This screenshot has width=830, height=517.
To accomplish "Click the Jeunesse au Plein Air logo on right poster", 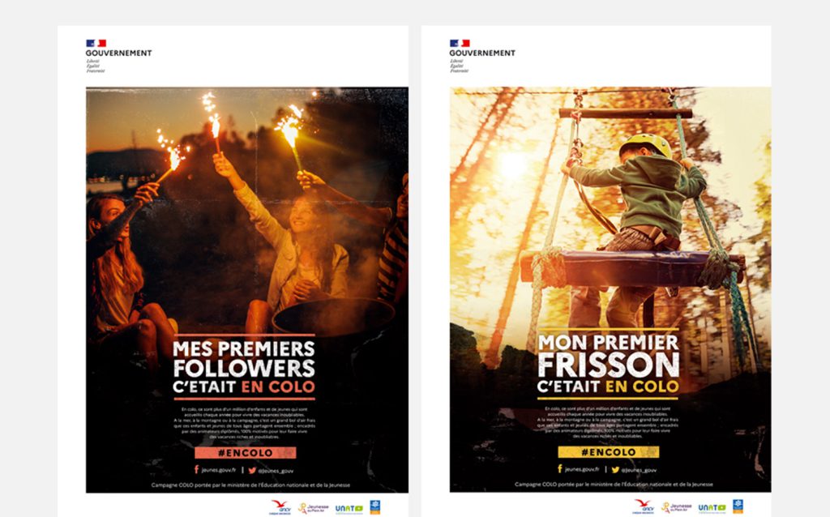I will (x=677, y=507).
